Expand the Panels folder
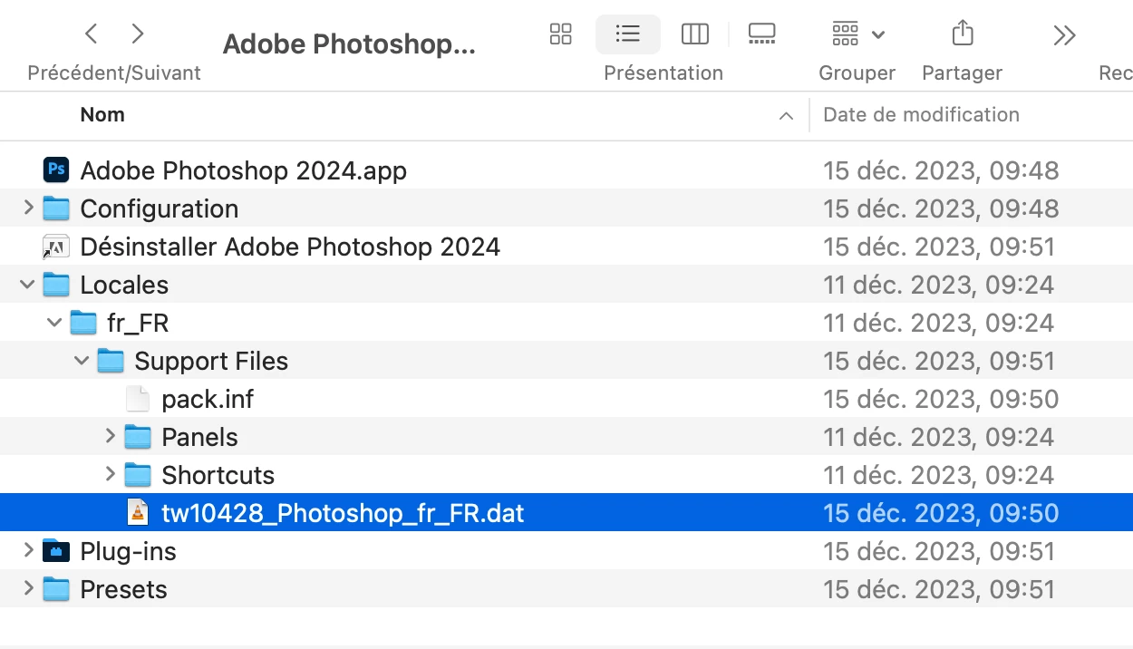This screenshot has width=1133, height=649. click(111, 437)
